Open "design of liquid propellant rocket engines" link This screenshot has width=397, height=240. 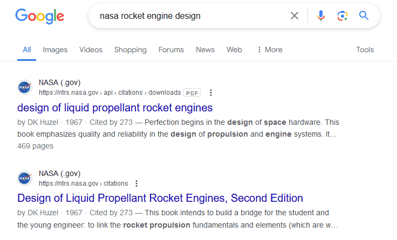tap(115, 107)
